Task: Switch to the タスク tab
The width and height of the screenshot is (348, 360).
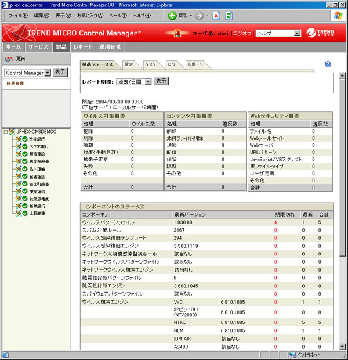Action: 150,64
